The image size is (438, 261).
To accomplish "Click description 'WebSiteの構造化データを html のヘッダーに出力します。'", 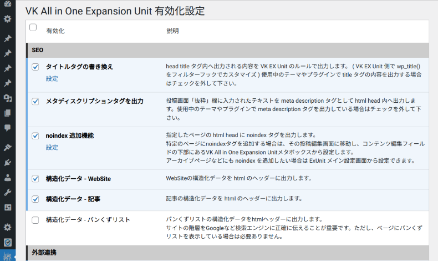I will pyautogui.click(x=239, y=178).
